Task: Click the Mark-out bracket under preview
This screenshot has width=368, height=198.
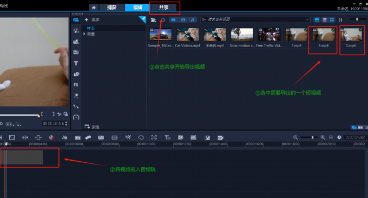Action: 53,114
